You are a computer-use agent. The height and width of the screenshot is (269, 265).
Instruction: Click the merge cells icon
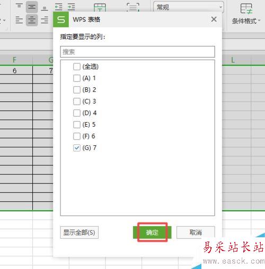pyautogui.click(x=100, y=7)
